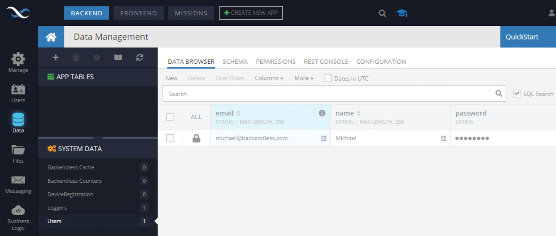Open the Files folder section
556x236 pixels.
click(x=18, y=153)
